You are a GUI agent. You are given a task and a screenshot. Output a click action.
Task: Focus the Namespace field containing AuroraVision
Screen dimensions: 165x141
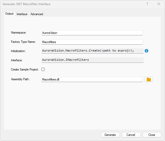click(x=92, y=33)
